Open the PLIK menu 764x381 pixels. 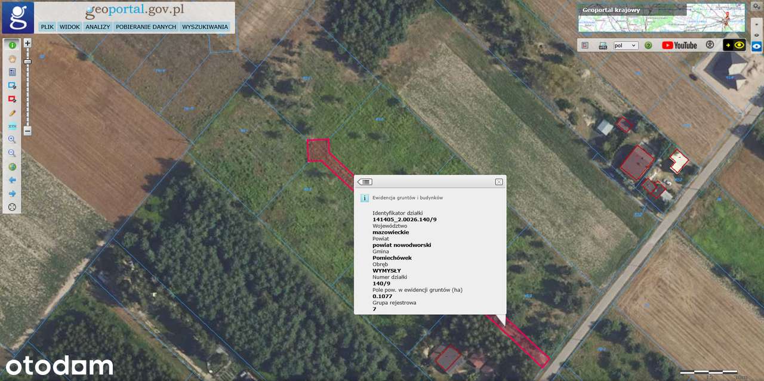(x=47, y=27)
